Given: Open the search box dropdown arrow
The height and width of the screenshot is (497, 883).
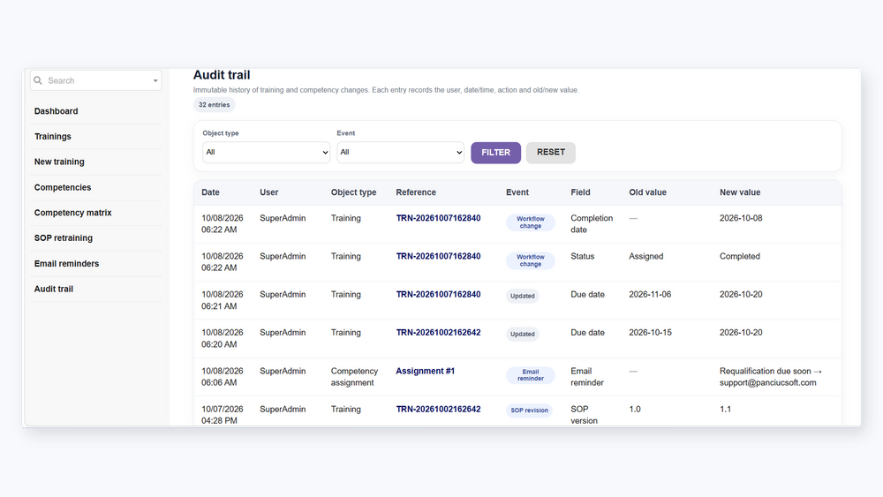Looking at the screenshot, I should [x=155, y=81].
